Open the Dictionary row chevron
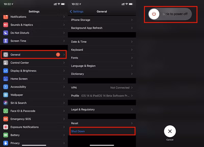This screenshot has width=204, height=147. (x=132, y=74)
